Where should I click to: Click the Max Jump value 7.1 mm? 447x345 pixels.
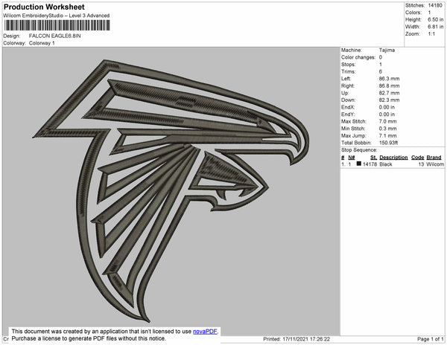387,135
